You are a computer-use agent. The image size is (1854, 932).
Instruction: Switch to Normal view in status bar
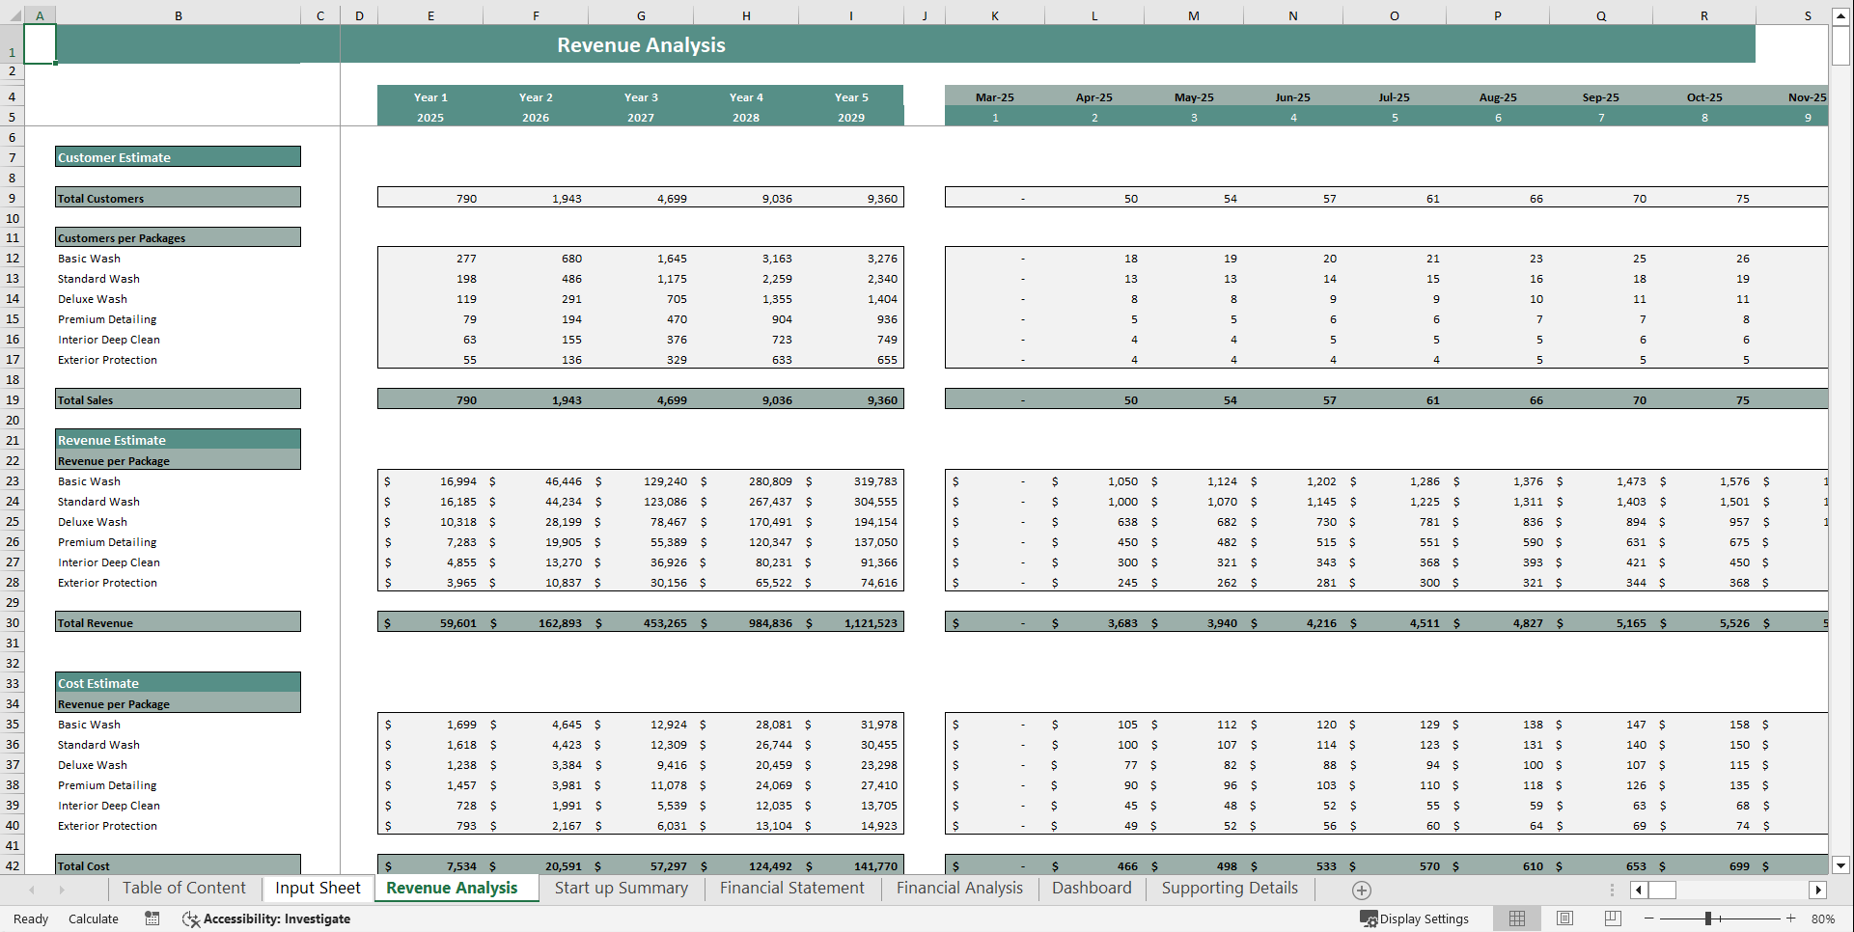pos(1516,918)
